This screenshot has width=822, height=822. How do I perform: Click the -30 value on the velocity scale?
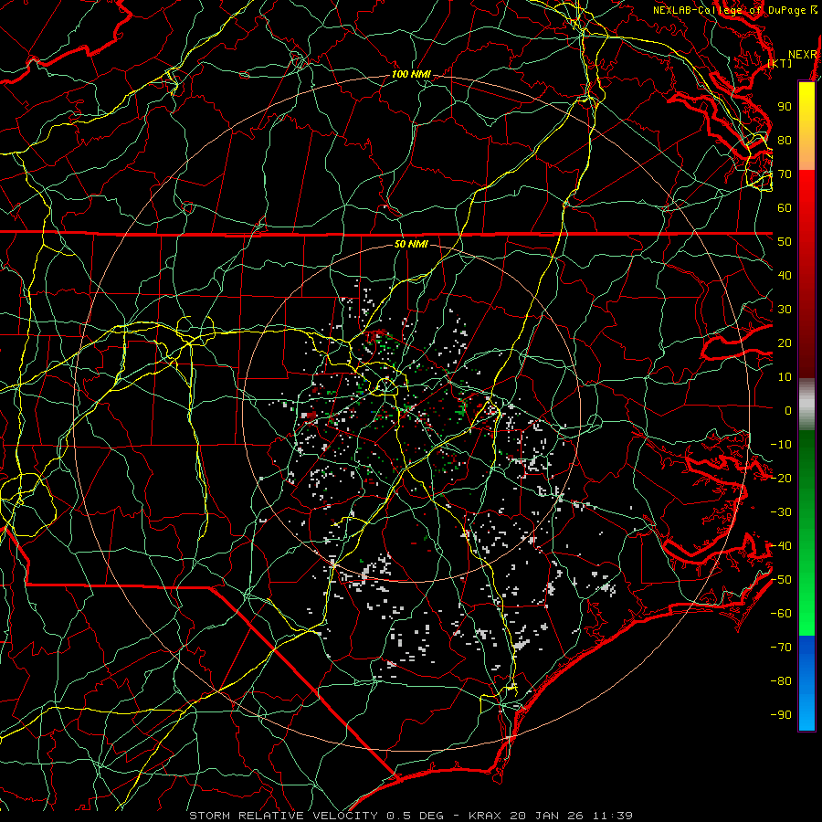coord(781,512)
